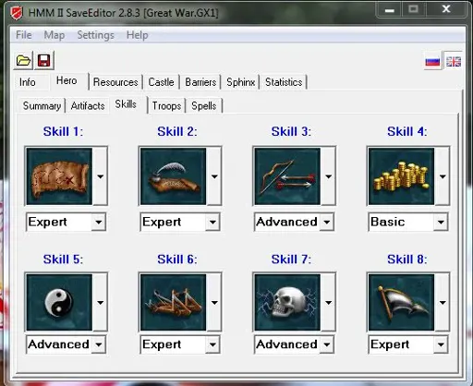The image size is (473, 386).
Task: Click the Leadership banner icon in Skill 8
Action: pyautogui.click(x=401, y=302)
